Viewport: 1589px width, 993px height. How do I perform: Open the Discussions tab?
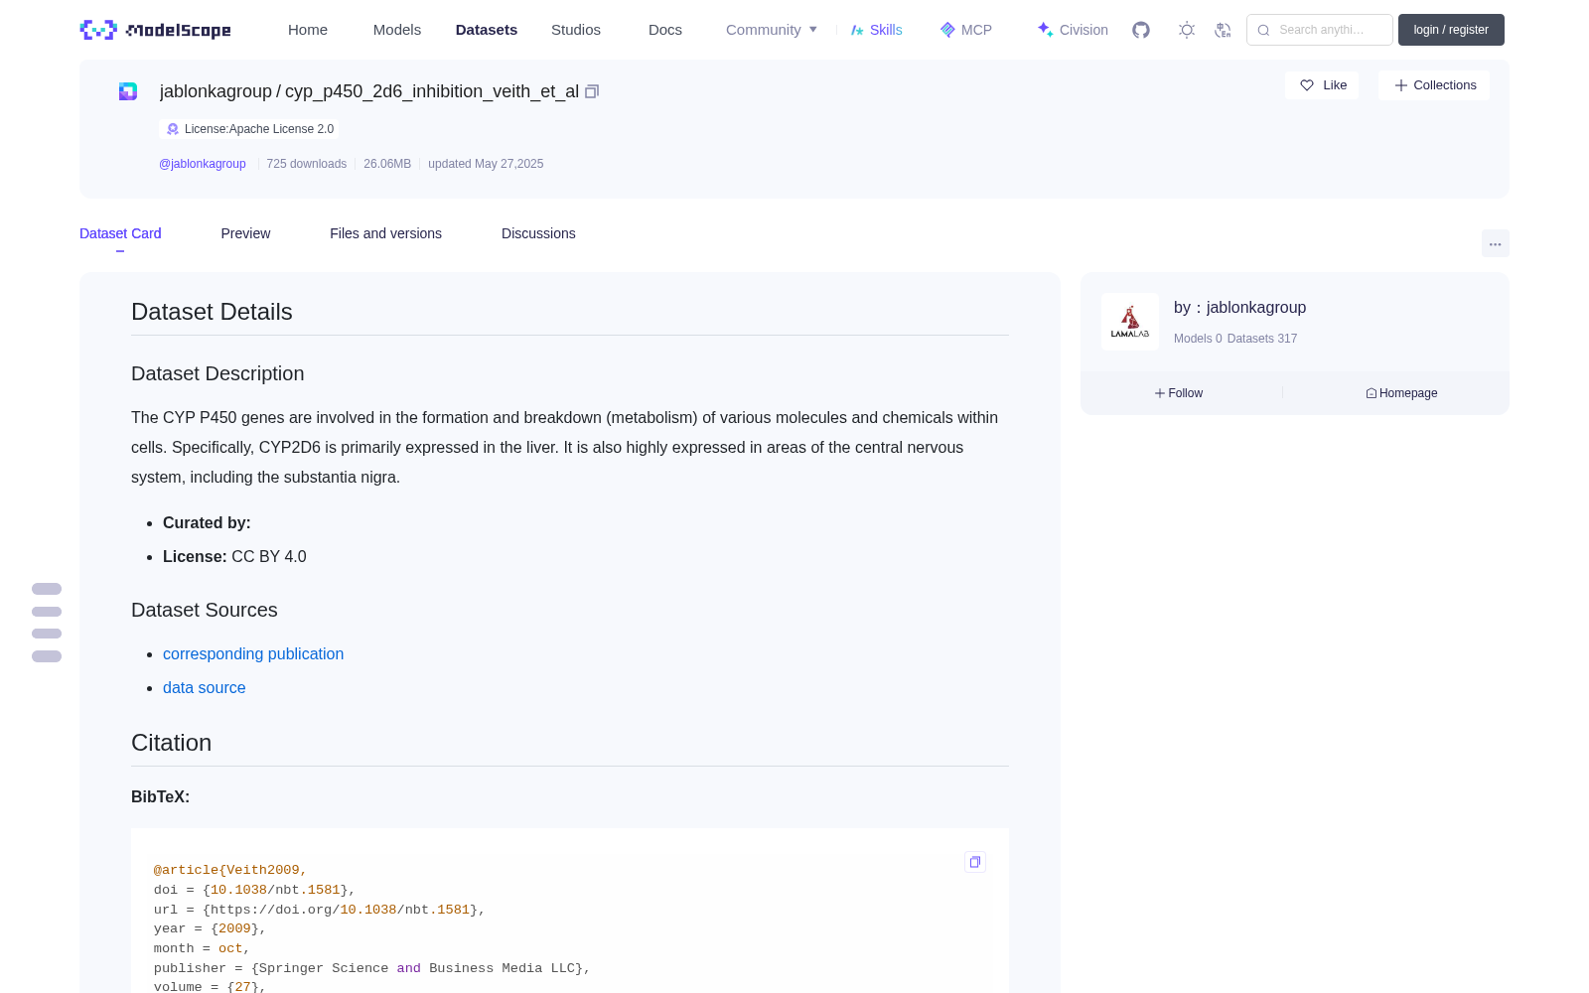538,233
